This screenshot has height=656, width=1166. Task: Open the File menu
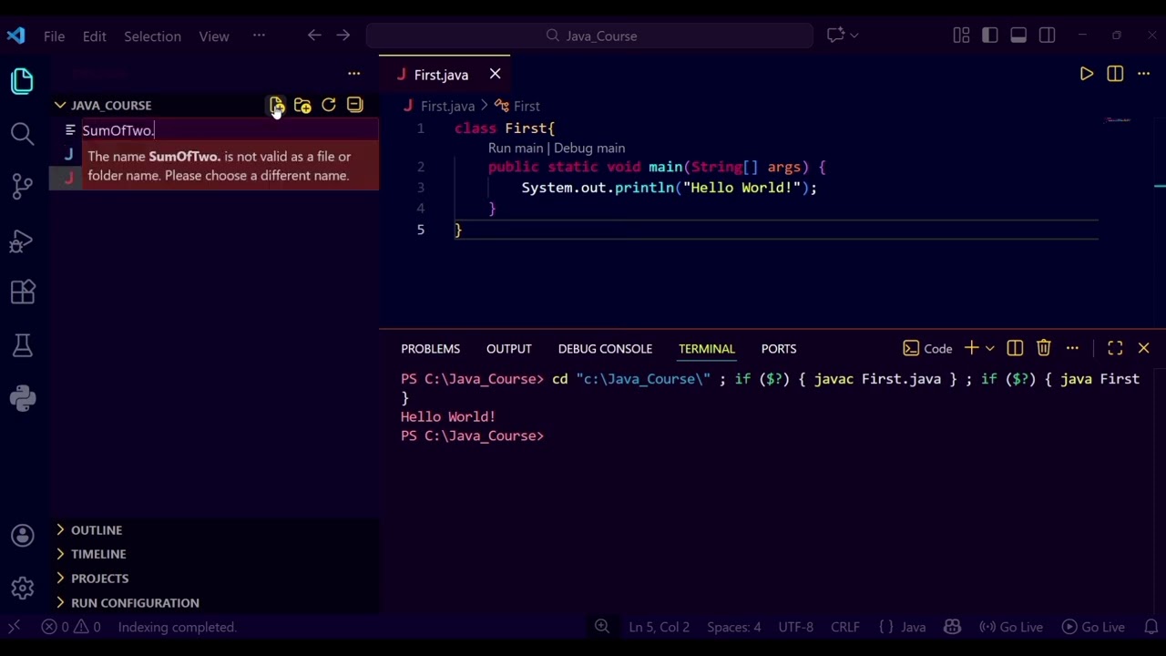[54, 36]
